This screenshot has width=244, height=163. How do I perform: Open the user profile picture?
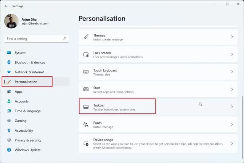(x=11, y=21)
